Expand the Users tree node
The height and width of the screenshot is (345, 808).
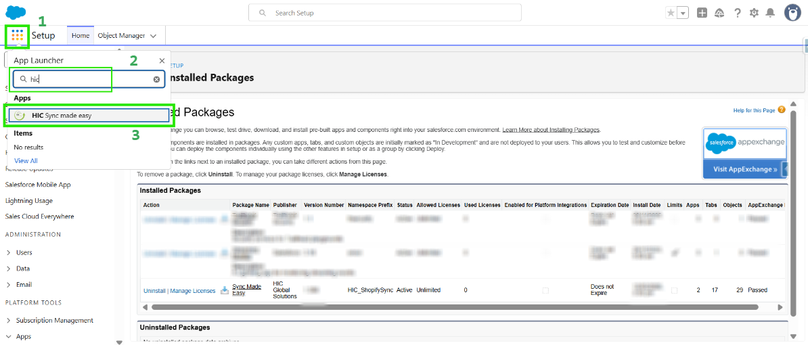point(9,253)
